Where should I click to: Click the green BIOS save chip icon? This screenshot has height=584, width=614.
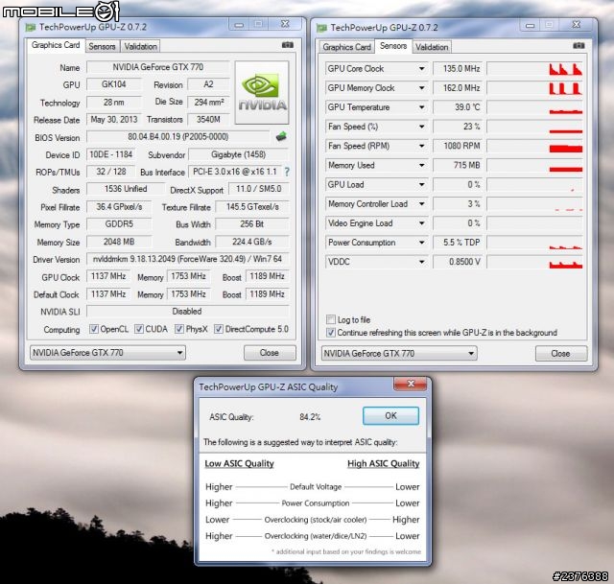click(x=281, y=136)
